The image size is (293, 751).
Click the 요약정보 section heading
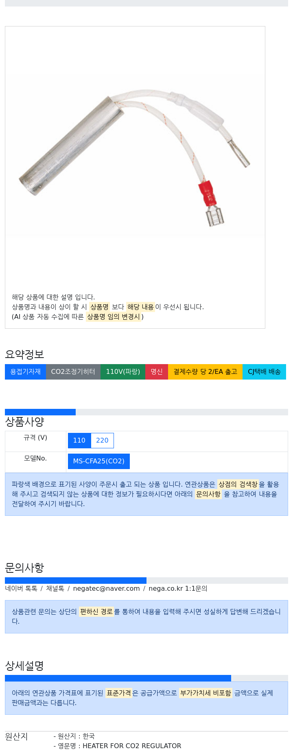pos(24,354)
